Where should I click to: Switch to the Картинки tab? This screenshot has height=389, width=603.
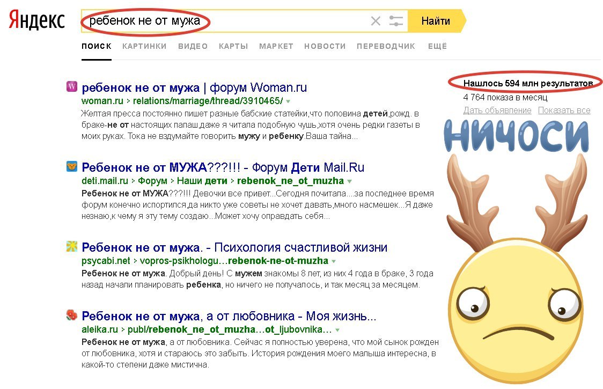coord(144,46)
